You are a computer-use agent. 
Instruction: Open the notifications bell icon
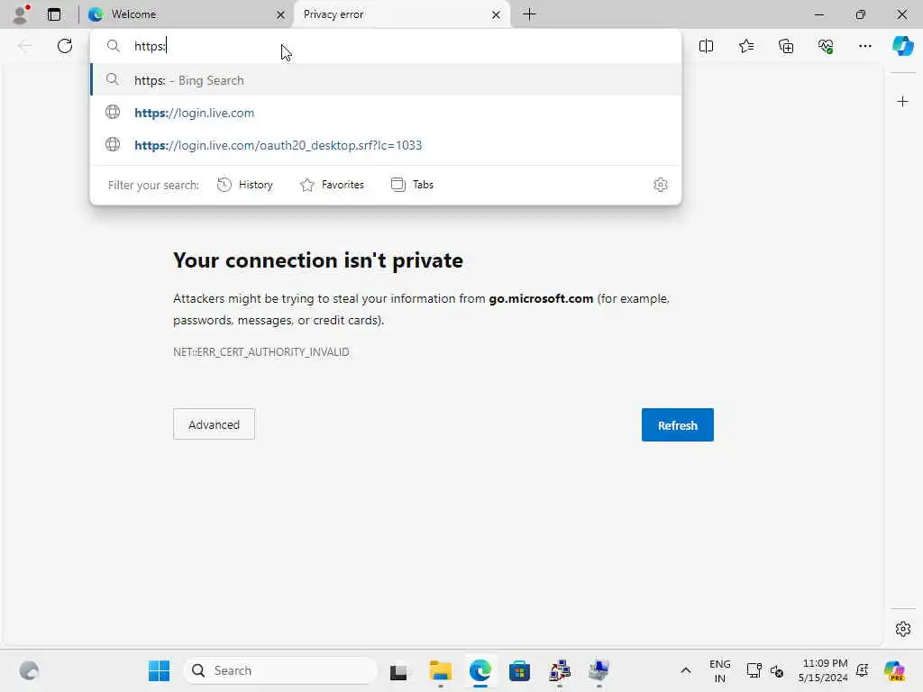(863, 670)
